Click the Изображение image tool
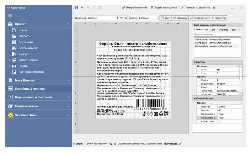This screenshot has width=251, height=153. coord(199,18)
